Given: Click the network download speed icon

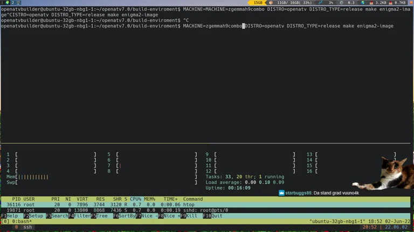Looking at the screenshot, I should pyautogui.click(x=377, y=3).
